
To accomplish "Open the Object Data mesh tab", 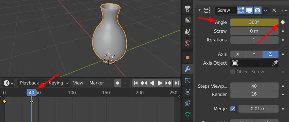I will pos(188,115).
